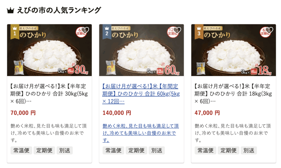
Task: Select 常温便 tag on first product
Action: (21, 150)
